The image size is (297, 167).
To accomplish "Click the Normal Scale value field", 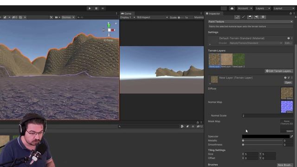I will [267, 116].
